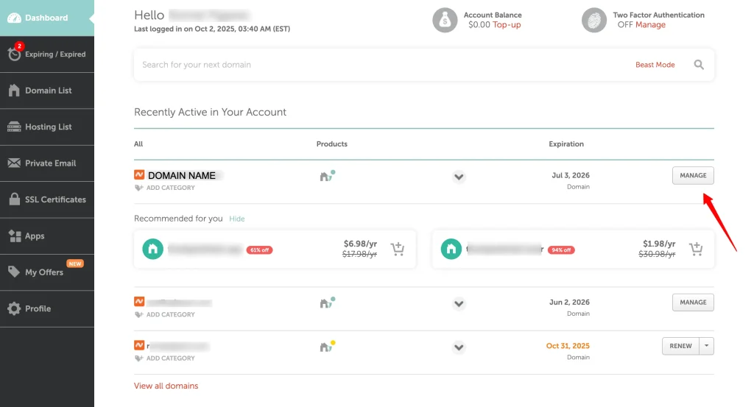Click the search magnifier icon

pyautogui.click(x=699, y=65)
